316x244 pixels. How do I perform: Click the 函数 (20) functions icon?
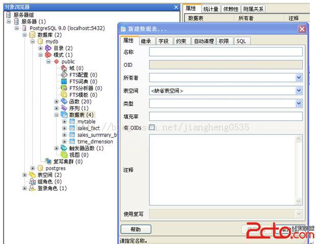coord(64,101)
